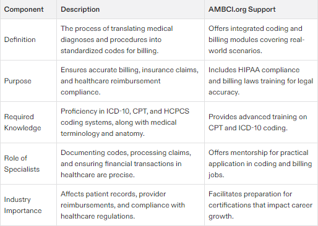Click the AMBCI.org Support column header

coord(242,9)
